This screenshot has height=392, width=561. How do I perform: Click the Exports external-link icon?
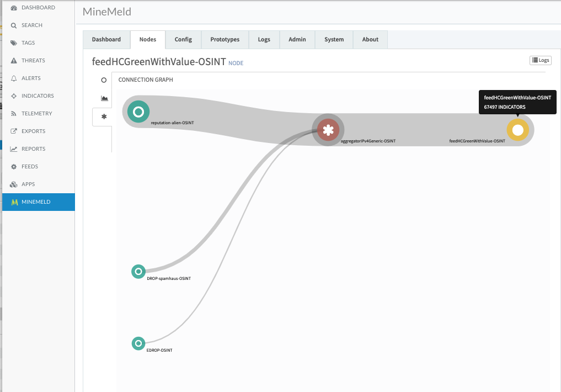pos(14,131)
